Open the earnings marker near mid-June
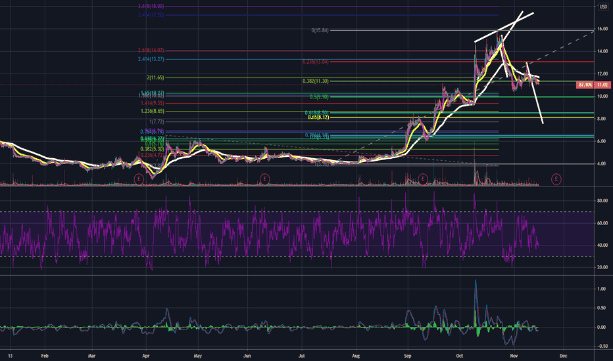Viewport: 613px width, 361px height. (x=264, y=179)
